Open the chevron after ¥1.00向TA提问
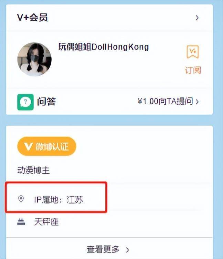 click(x=197, y=102)
